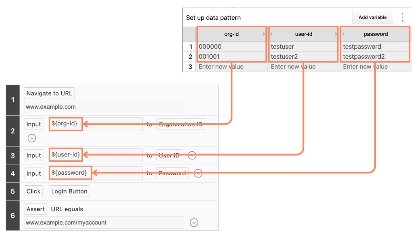Expand the chevron beside the myaccount URL field

pos(194,222)
